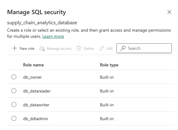Click the Delete button label

pyautogui.click(x=89, y=49)
